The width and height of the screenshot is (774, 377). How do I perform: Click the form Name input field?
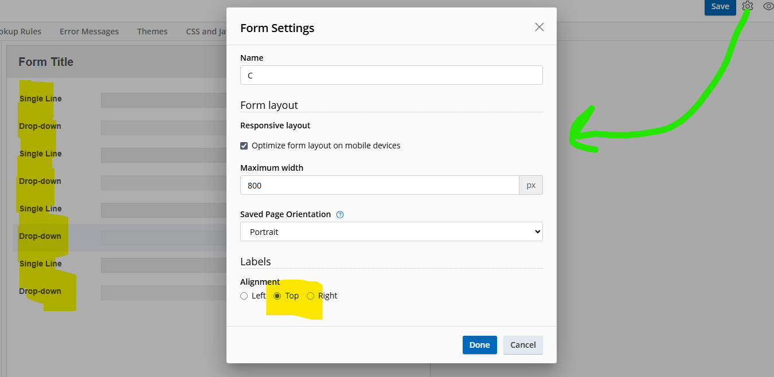coord(391,75)
